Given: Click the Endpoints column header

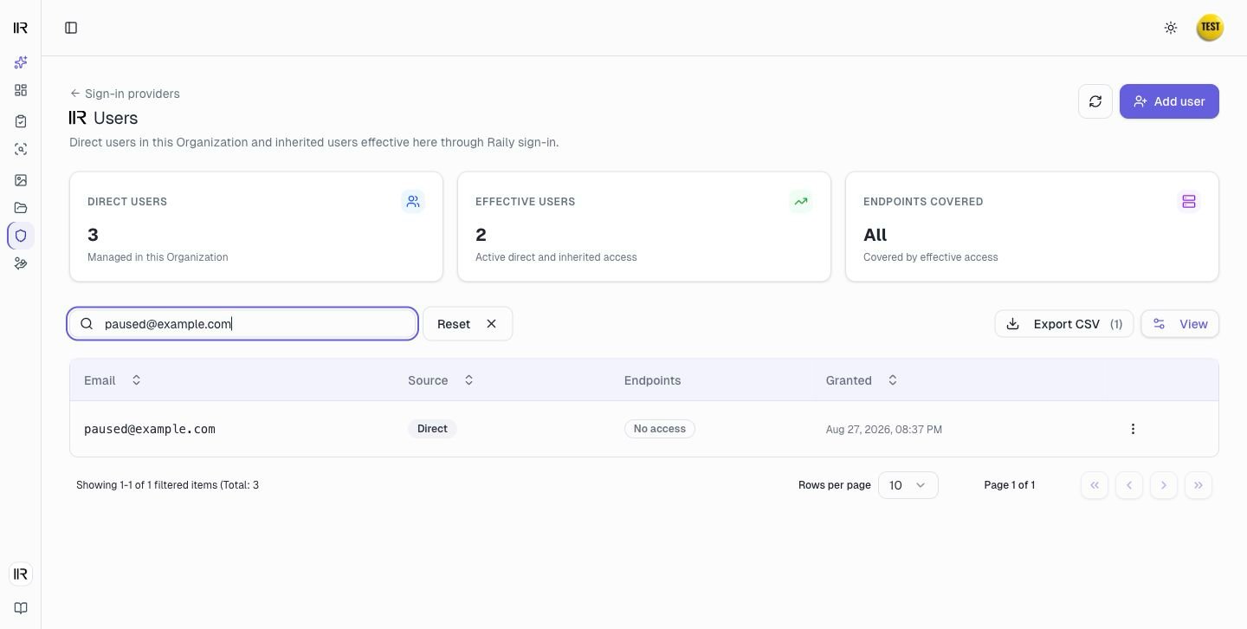Looking at the screenshot, I should point(653,380).
